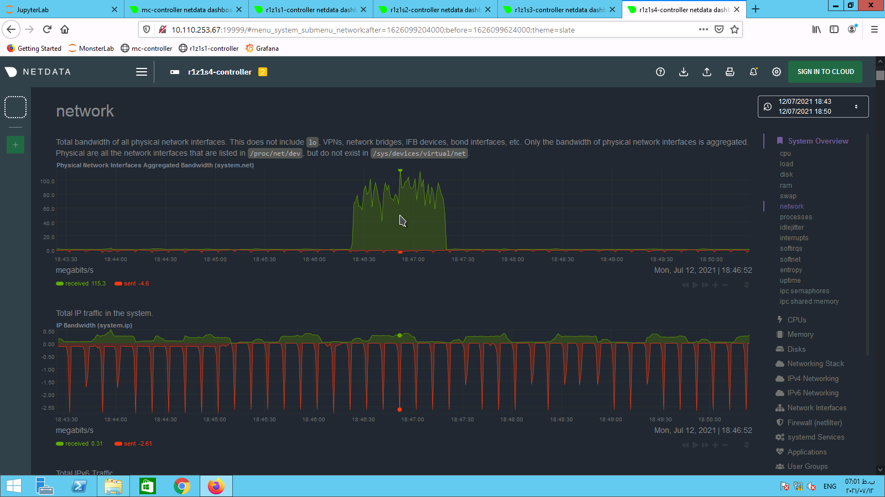Toggle the sent dimension in system.ip legend

(x=133, y=444)
